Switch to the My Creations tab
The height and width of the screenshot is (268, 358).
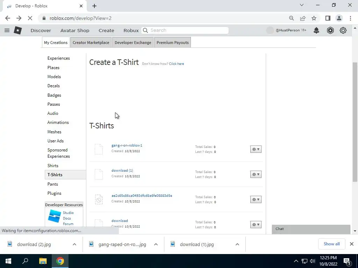[x=56, y=43]
